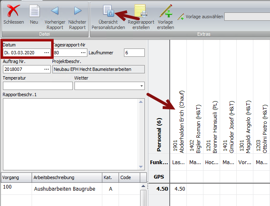Click the Code column header

[x=129, y=177]
